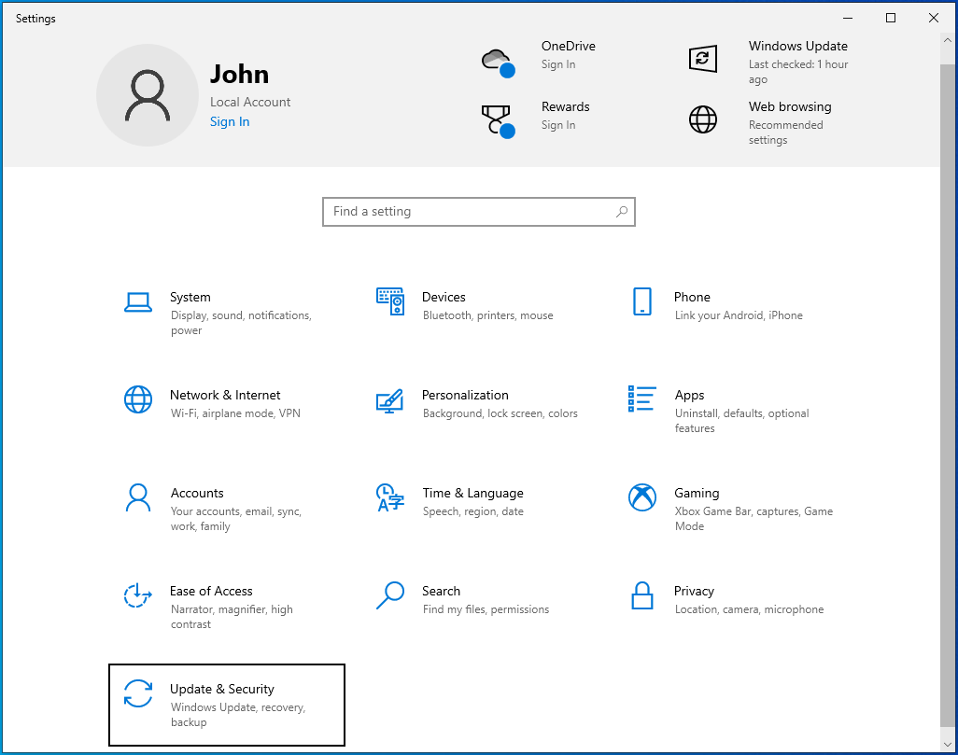Open the Windows Update status icon
The width and height of the screenshot is (958, 755).
[x=703, y=58]
